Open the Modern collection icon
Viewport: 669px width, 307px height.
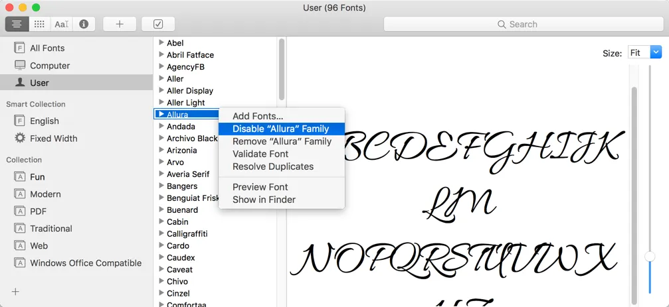[20, 194]
